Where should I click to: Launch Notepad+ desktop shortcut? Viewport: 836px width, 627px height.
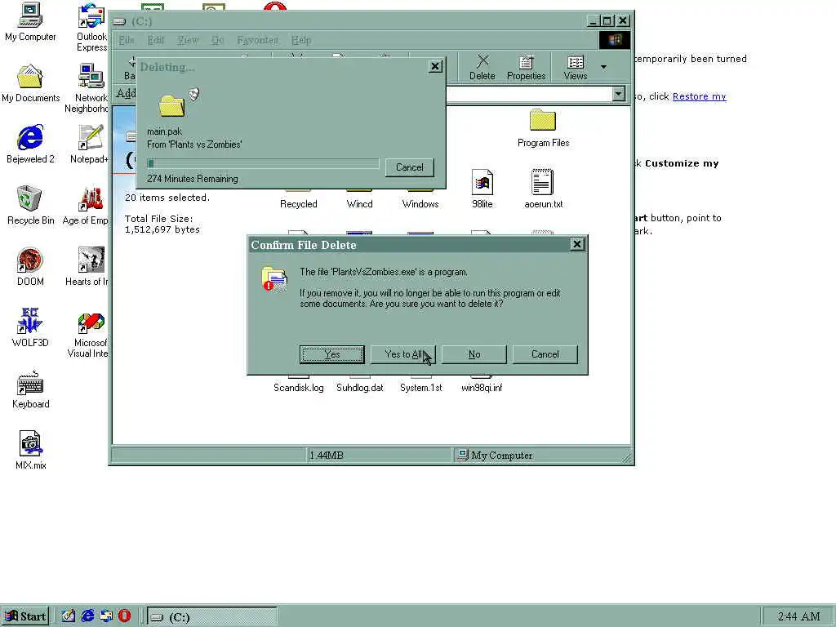point(90,145)
